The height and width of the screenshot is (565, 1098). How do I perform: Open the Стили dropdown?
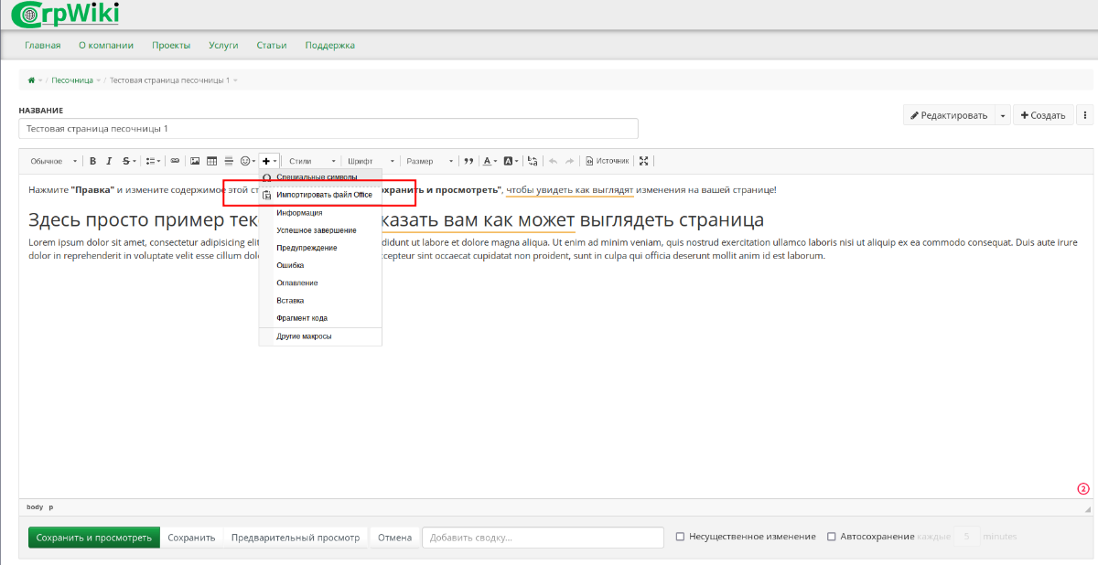pyautogui.click(x=312, y=161)
